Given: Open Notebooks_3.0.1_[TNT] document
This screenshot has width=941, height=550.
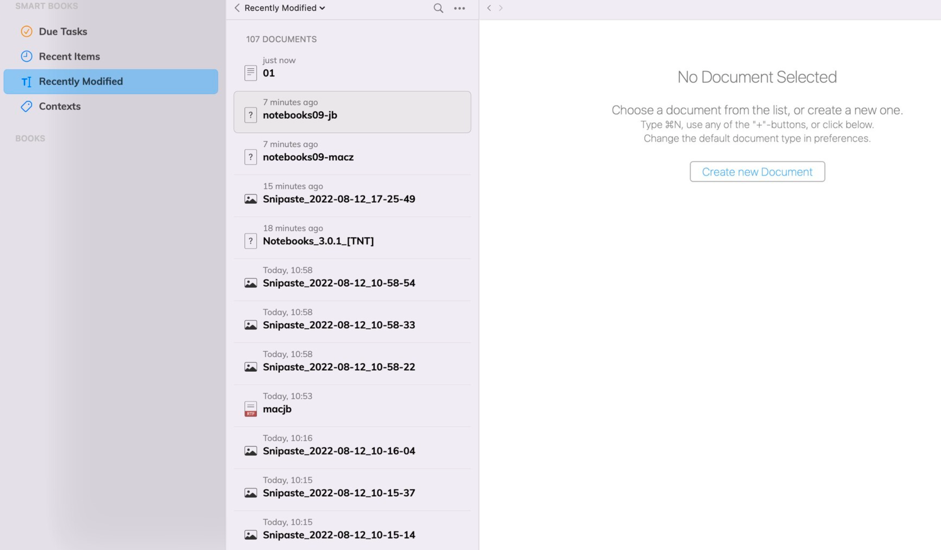Looking at the screenshot, I should (x=352, y=238).
